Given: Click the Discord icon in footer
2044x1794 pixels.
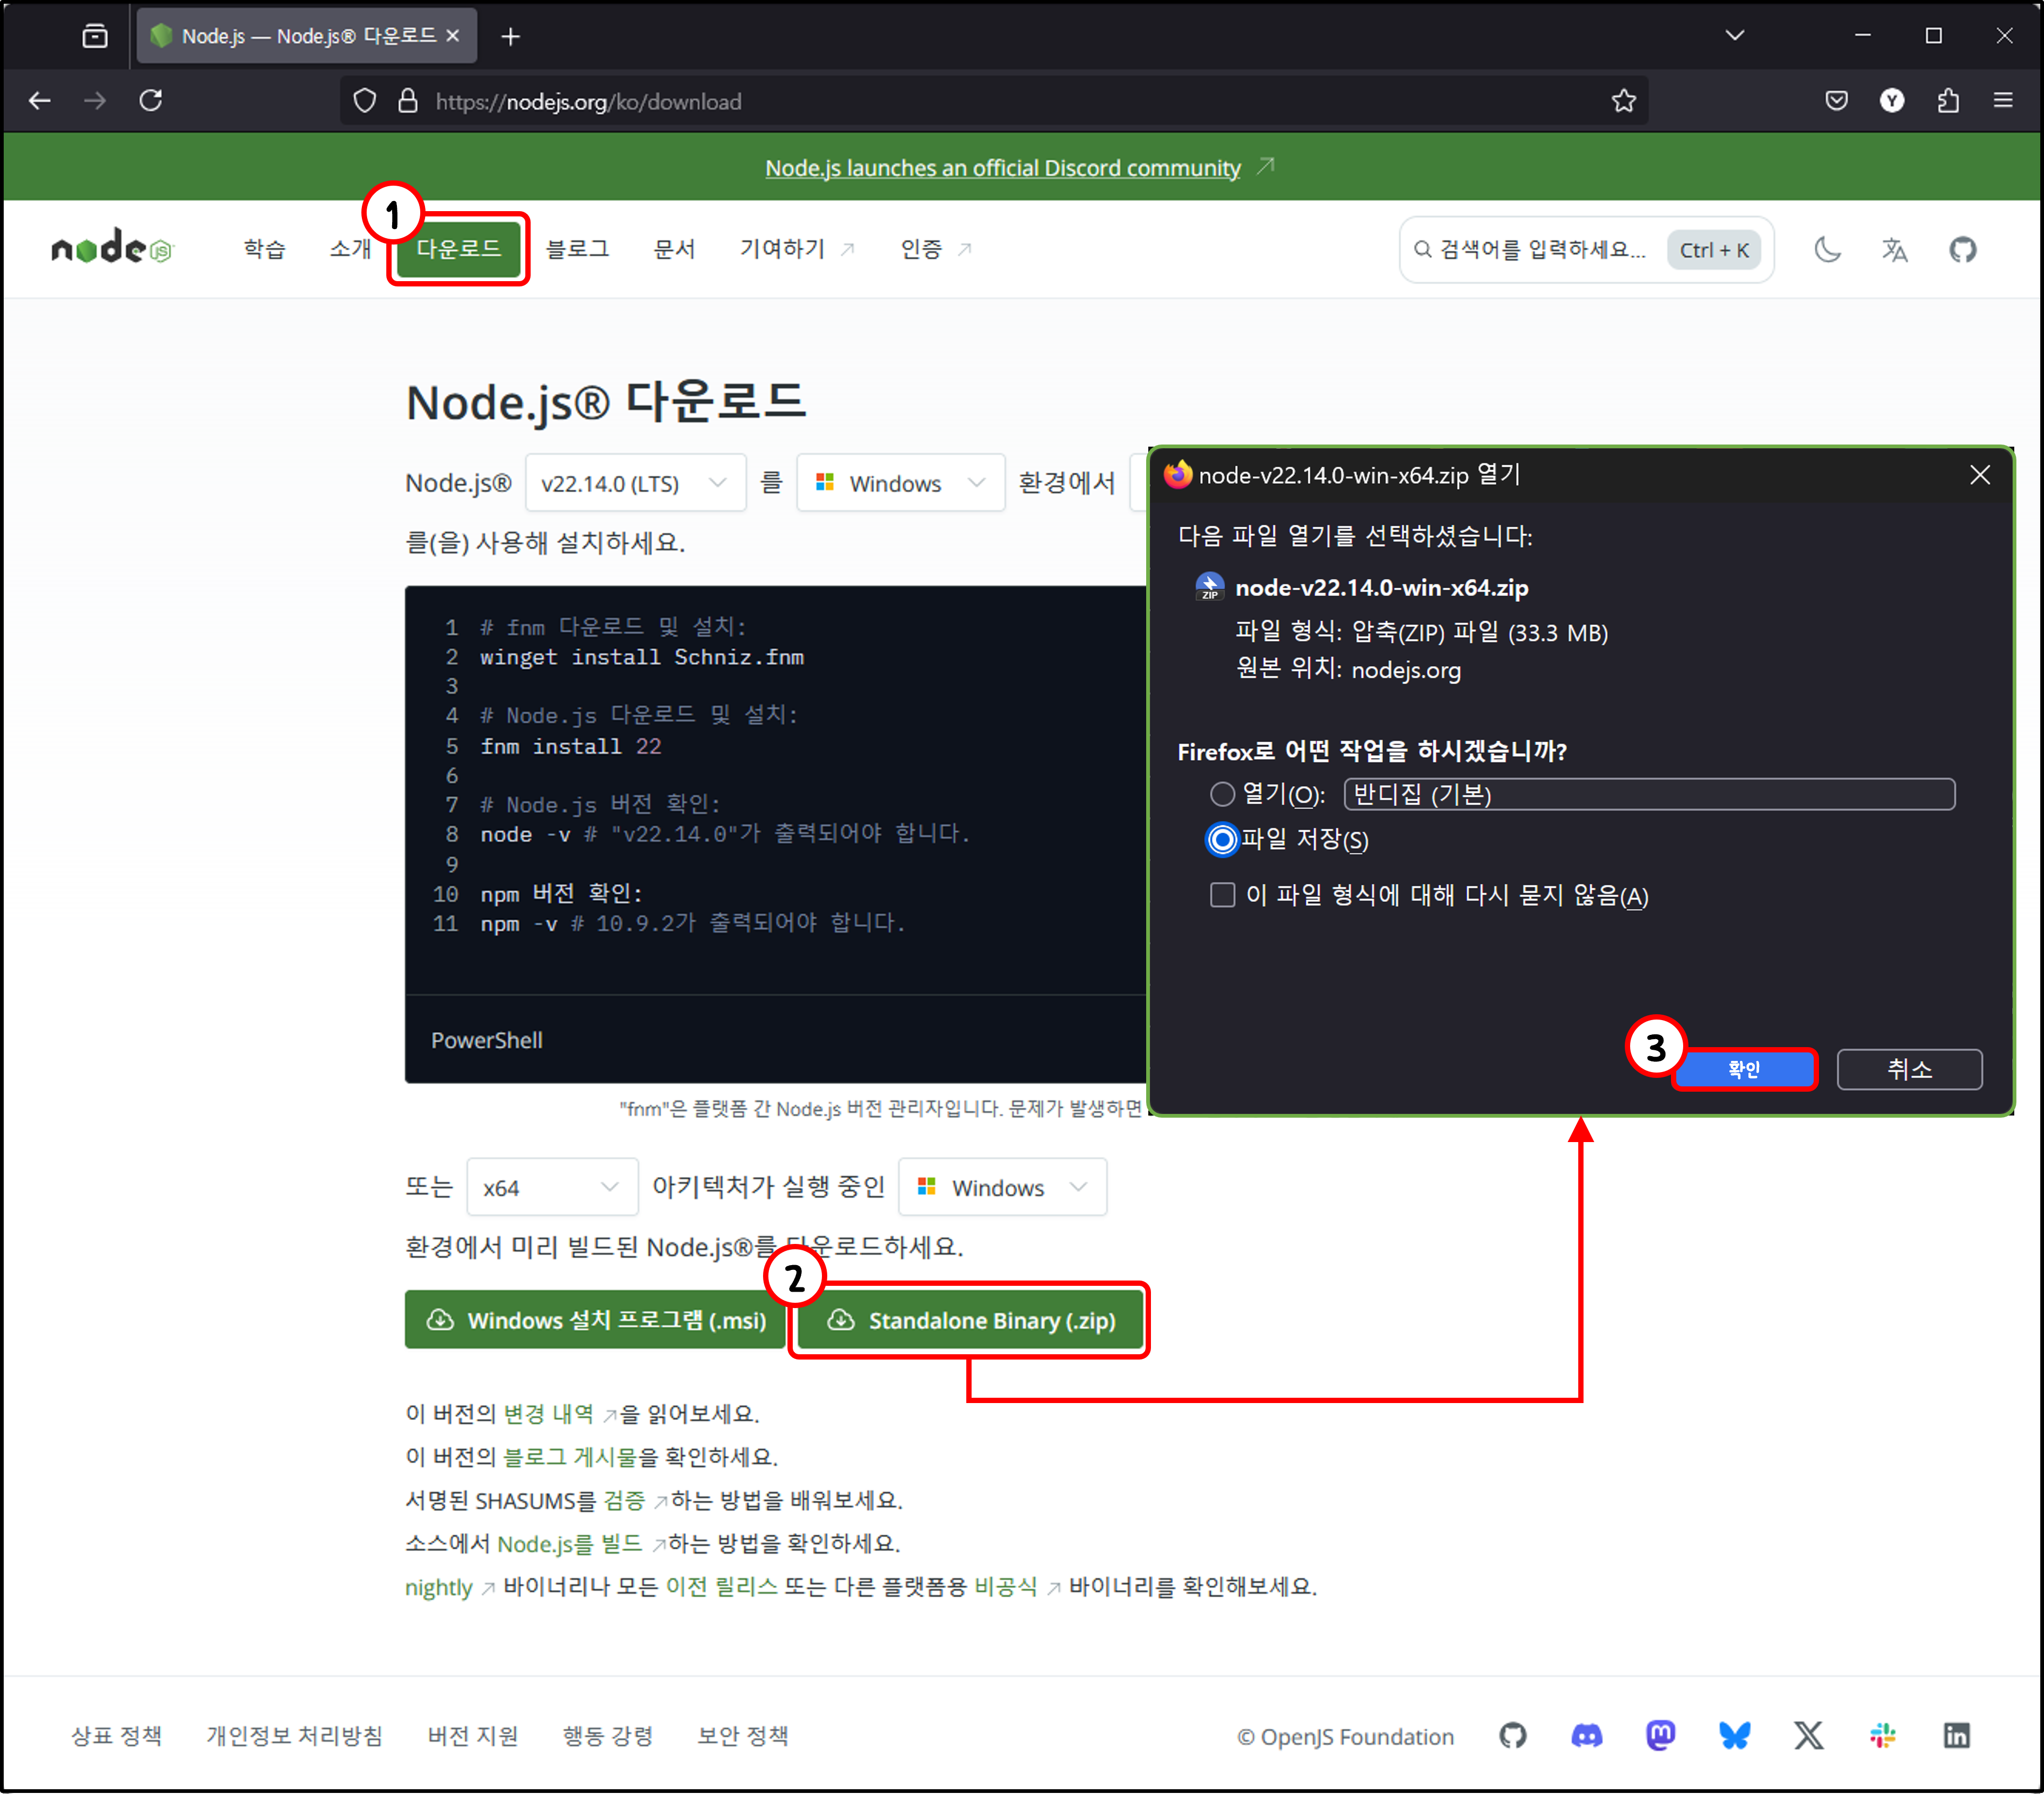Looking at the screenshot, I should (1586, 1736).
